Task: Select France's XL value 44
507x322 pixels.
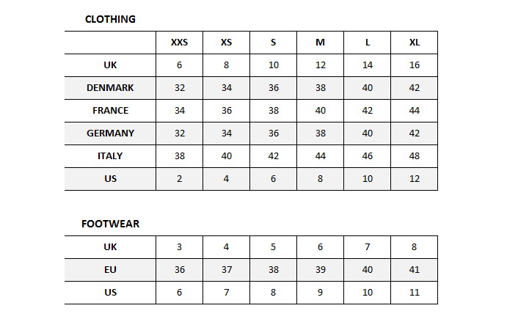Action: (x=415, y=111)
